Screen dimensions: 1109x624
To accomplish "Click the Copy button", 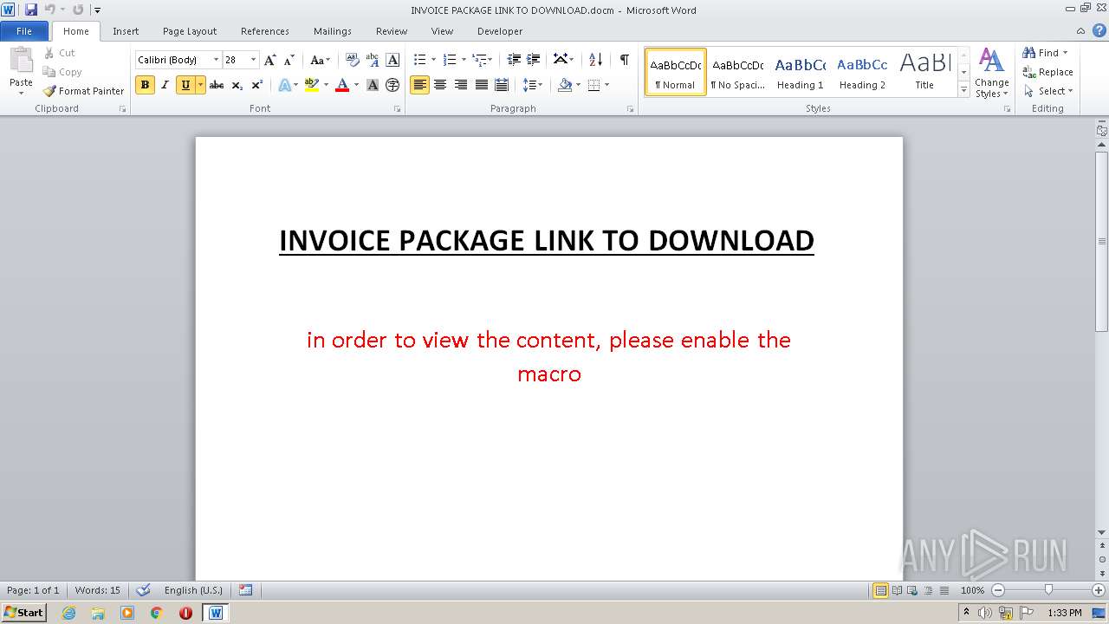I will 62,72.
